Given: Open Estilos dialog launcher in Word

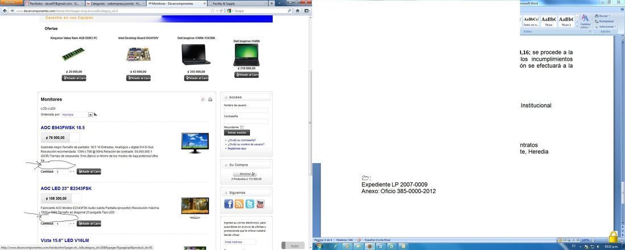Looking at the screenshot, I should 590,31.
